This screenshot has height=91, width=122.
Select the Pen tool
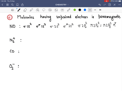coord(19,10)
